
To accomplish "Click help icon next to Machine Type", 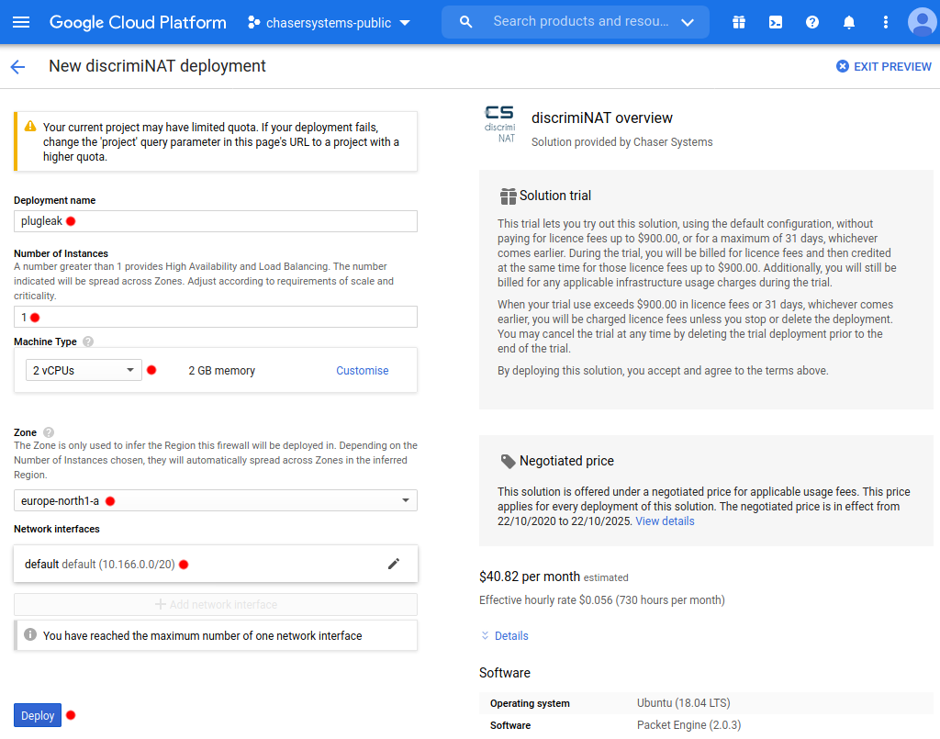I will tap(88, 342).
